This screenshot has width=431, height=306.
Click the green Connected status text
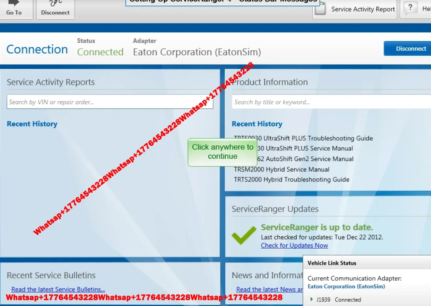100,52
